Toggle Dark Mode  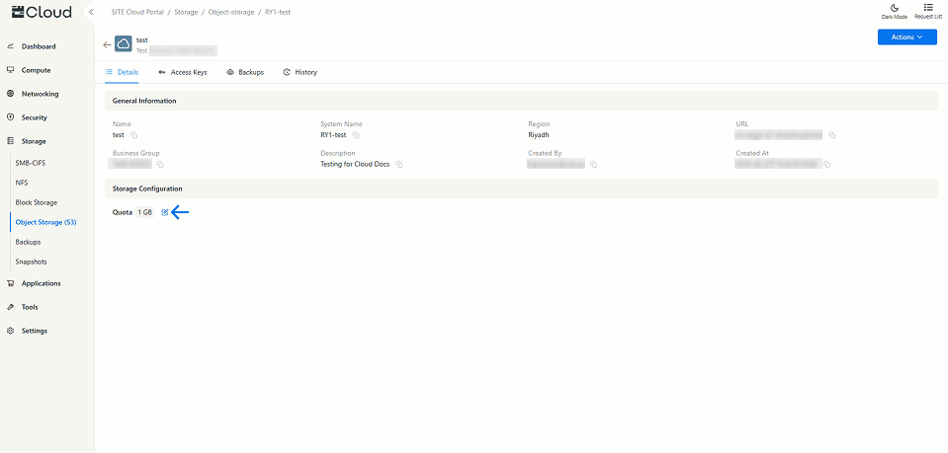(894, 11)
